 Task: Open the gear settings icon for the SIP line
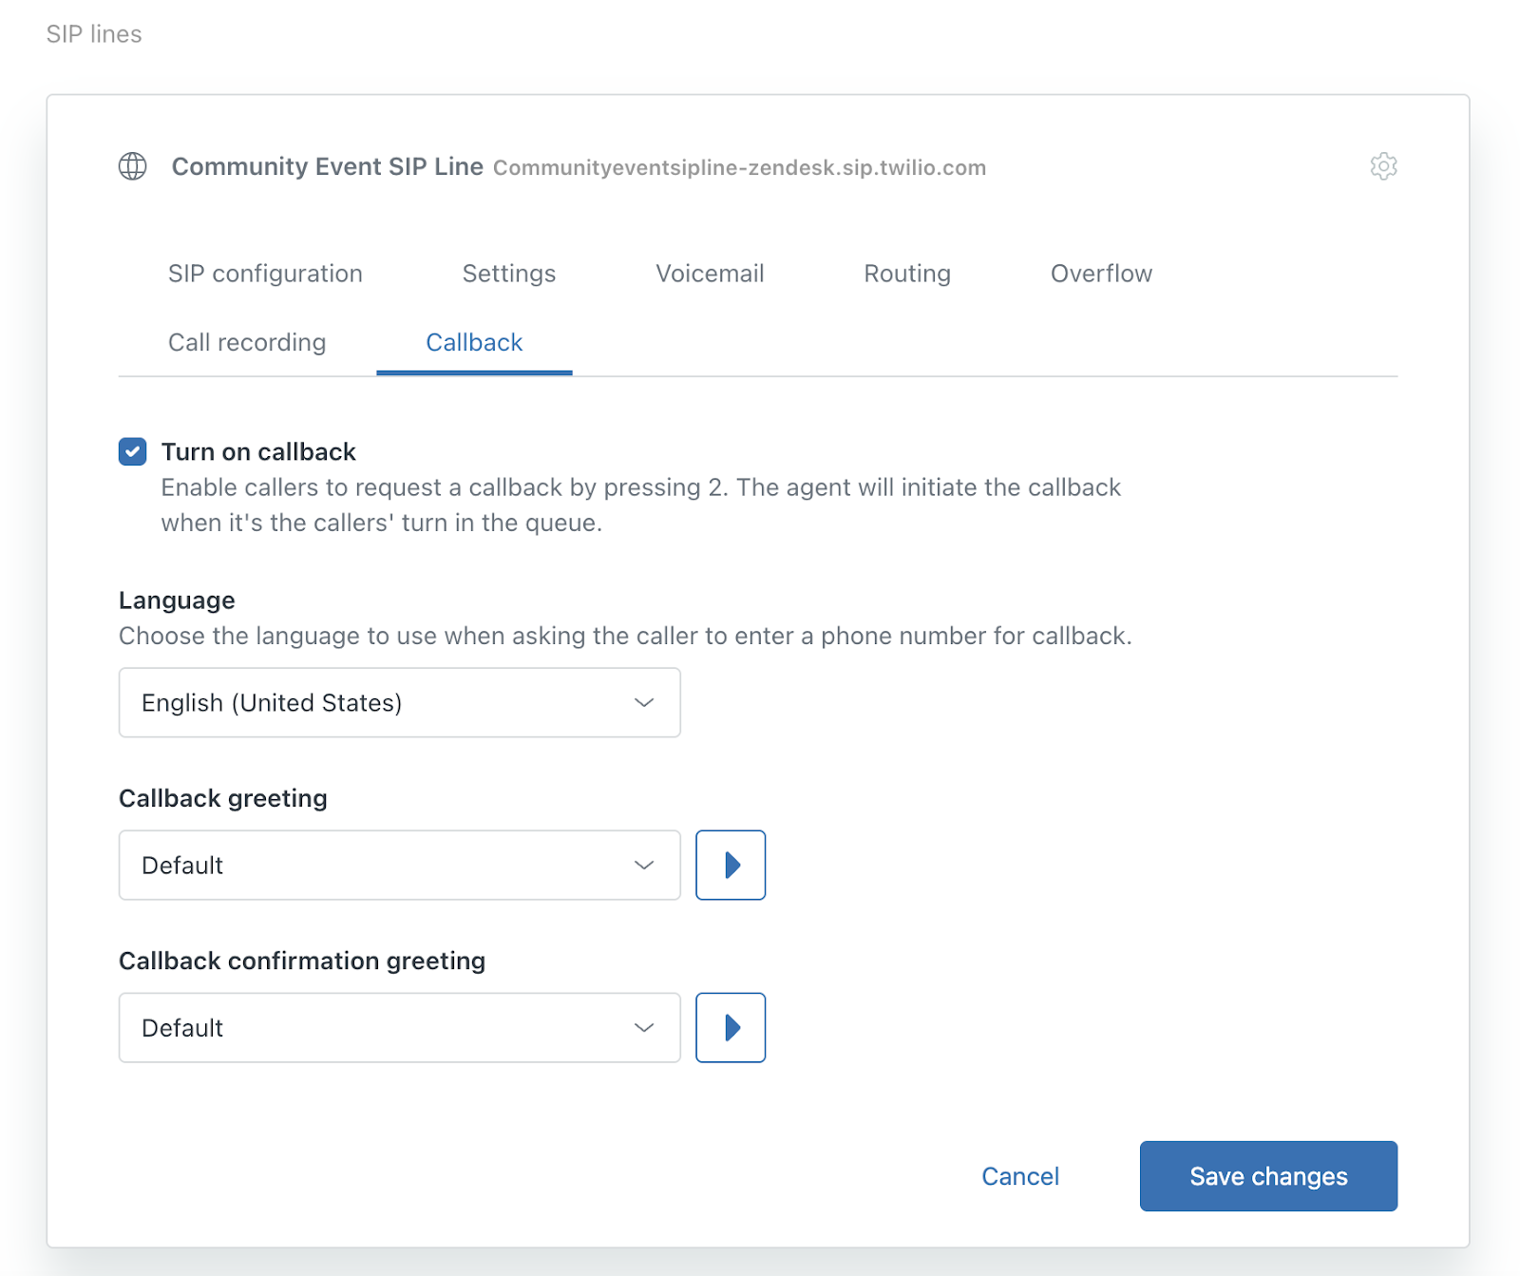tap(1383, 166)
